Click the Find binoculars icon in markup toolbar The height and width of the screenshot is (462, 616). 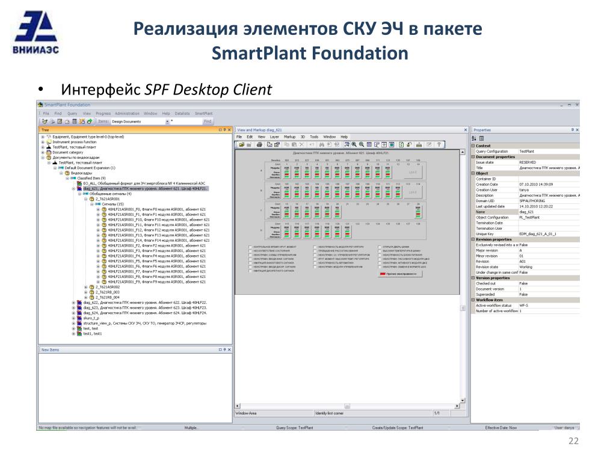pyautogui.click(x=322, y=144)
